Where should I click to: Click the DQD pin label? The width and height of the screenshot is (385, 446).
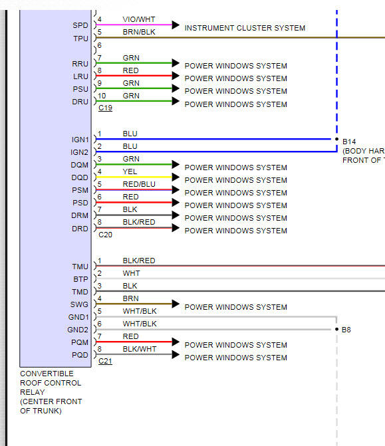tap(80, 177)
